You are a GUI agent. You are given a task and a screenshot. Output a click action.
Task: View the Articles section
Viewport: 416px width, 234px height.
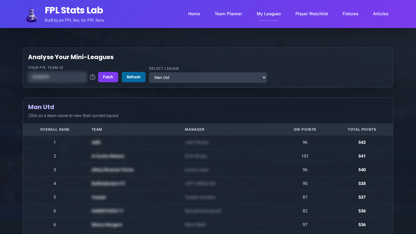click(x=381, y=14)
